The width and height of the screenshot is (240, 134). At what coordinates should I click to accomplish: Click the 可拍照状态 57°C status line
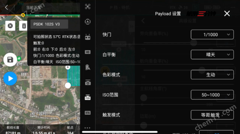[57, 37]
